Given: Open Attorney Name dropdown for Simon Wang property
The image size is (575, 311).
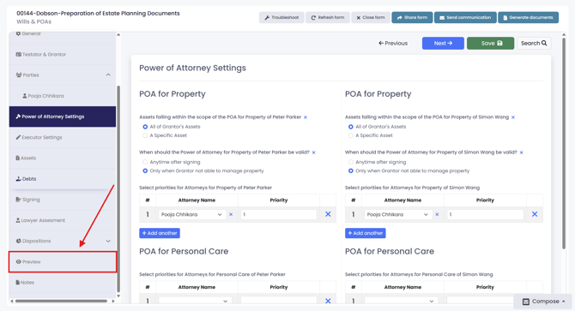Looking at the screenshot, I should click(x=397, y=214).
